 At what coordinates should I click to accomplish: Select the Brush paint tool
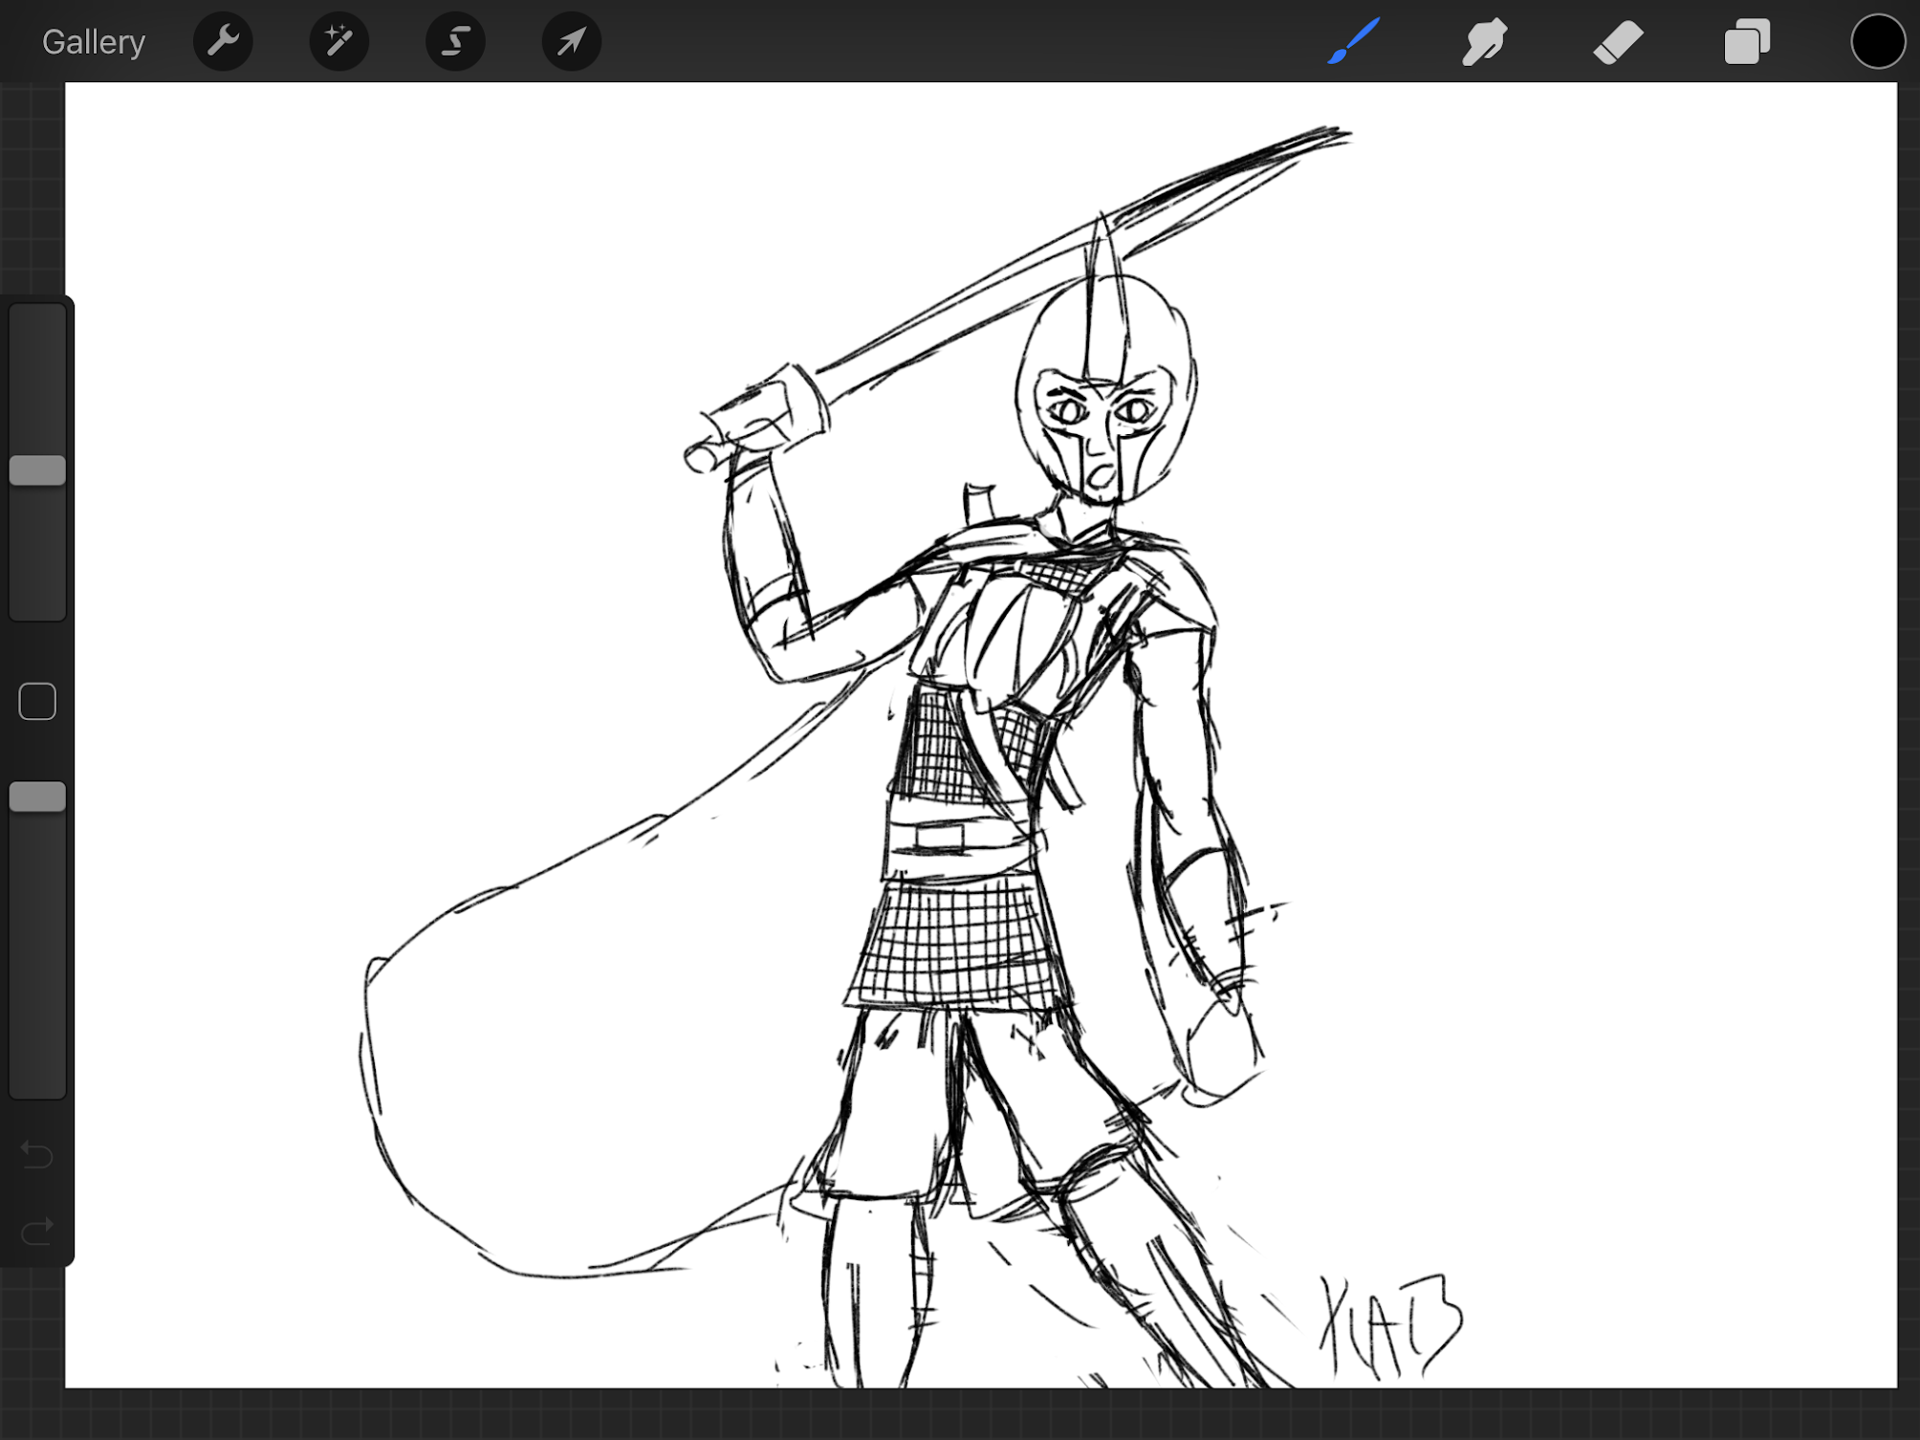click(1354, 41)
